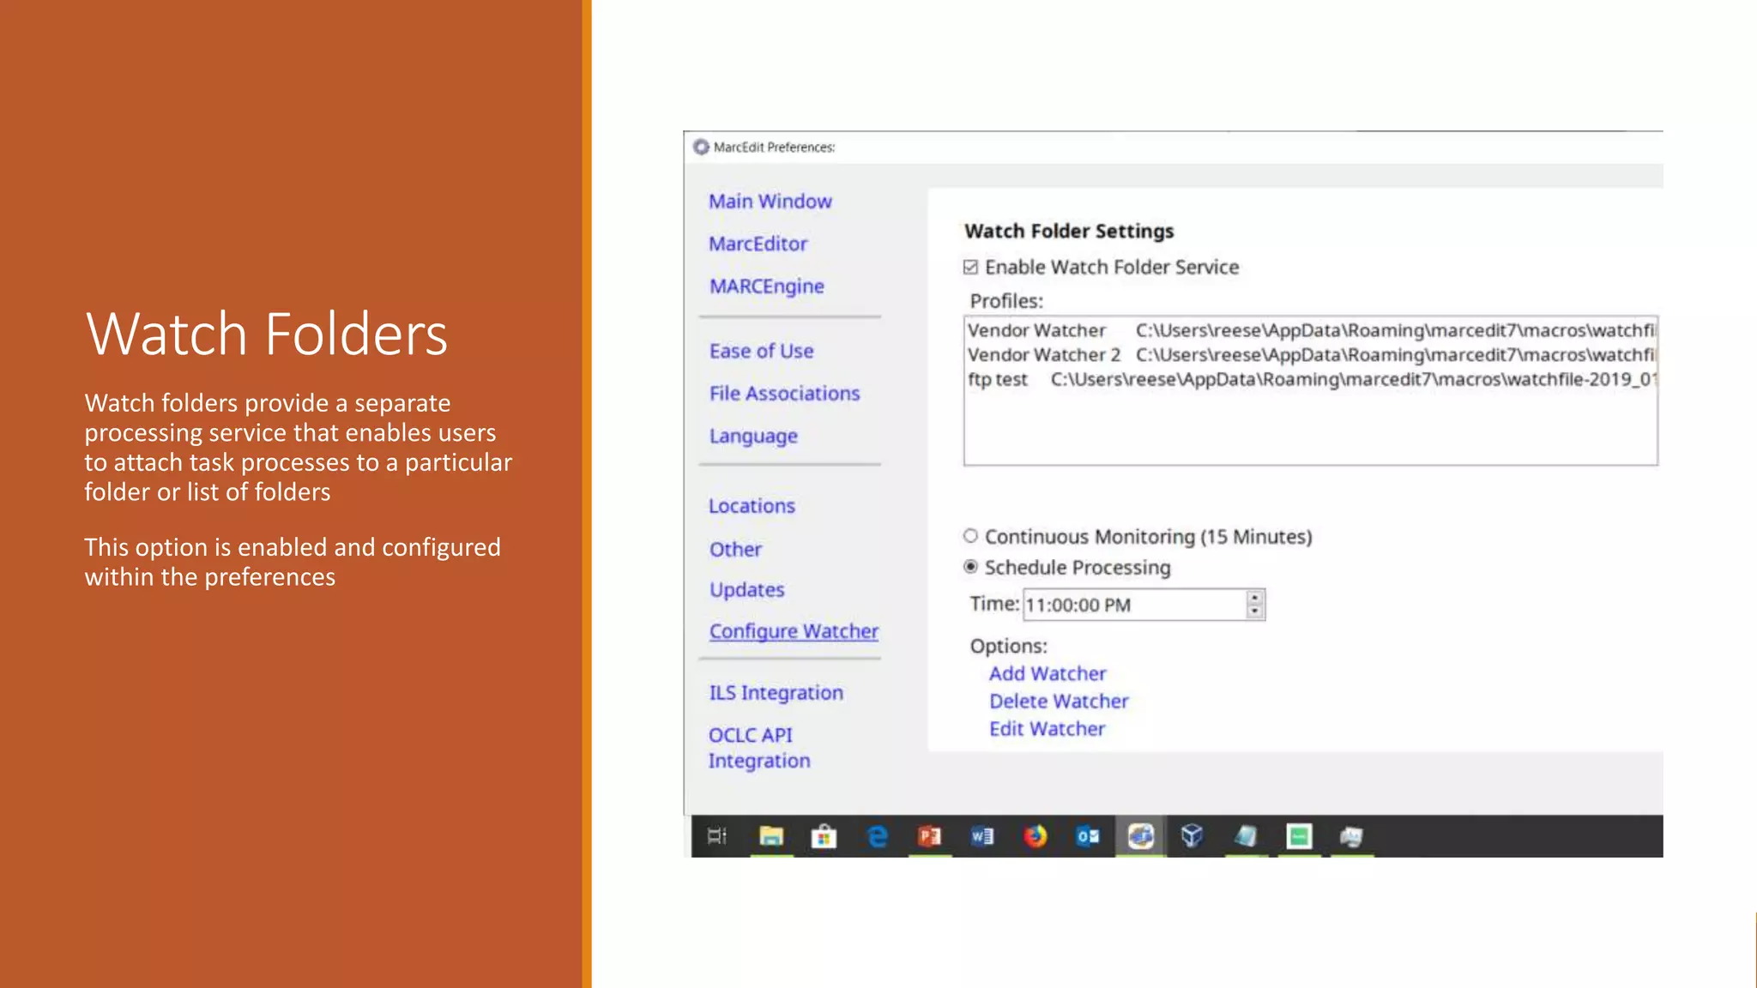Screen dimensions: 1757x988
Task: Select Continuous Monitoring (15 Minutes) option
Action: tap(970, 536)
